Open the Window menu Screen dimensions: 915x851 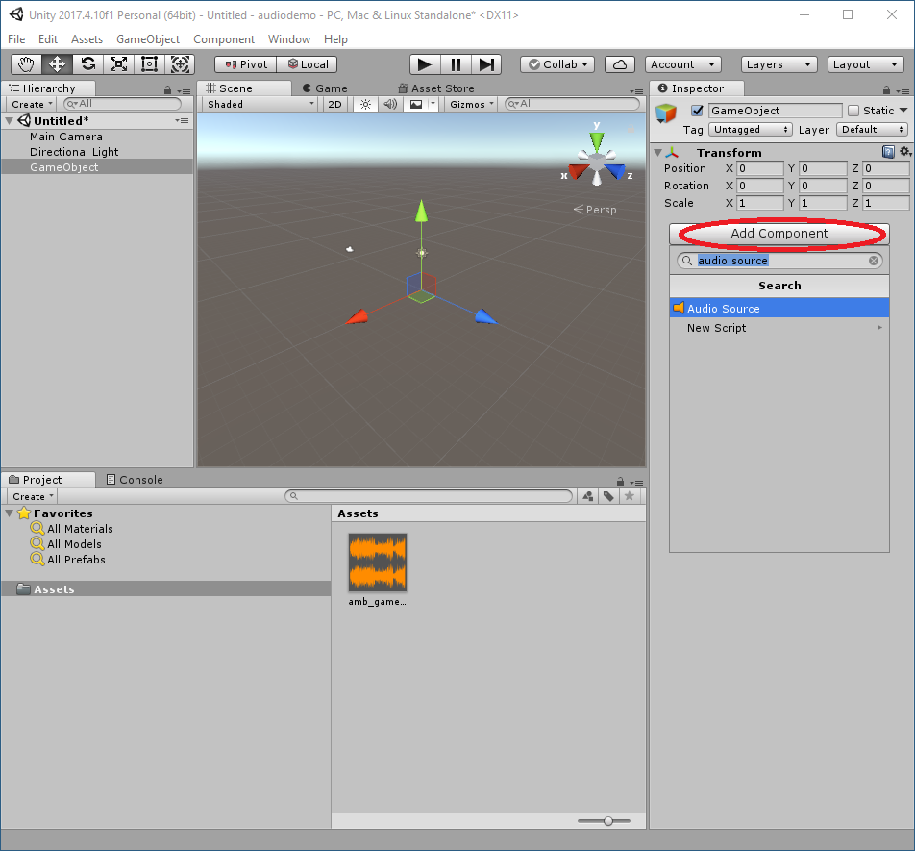click(289, 39)
